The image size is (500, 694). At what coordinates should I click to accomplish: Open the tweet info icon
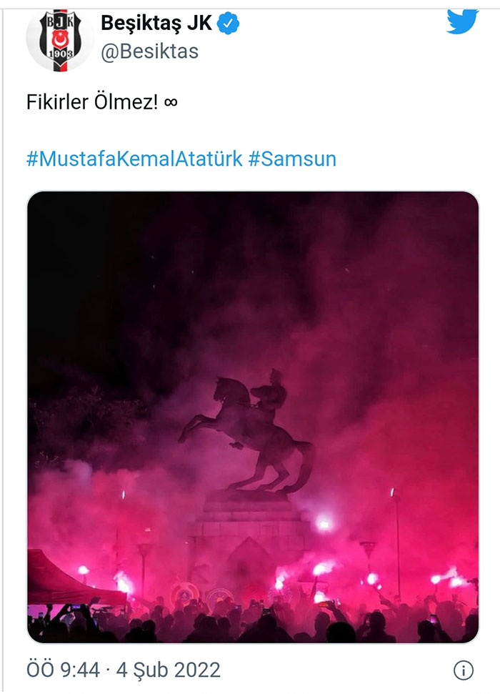464,670
